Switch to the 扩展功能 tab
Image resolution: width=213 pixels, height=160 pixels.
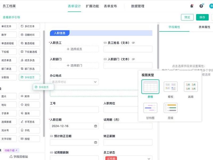click(x=92, y=6)
